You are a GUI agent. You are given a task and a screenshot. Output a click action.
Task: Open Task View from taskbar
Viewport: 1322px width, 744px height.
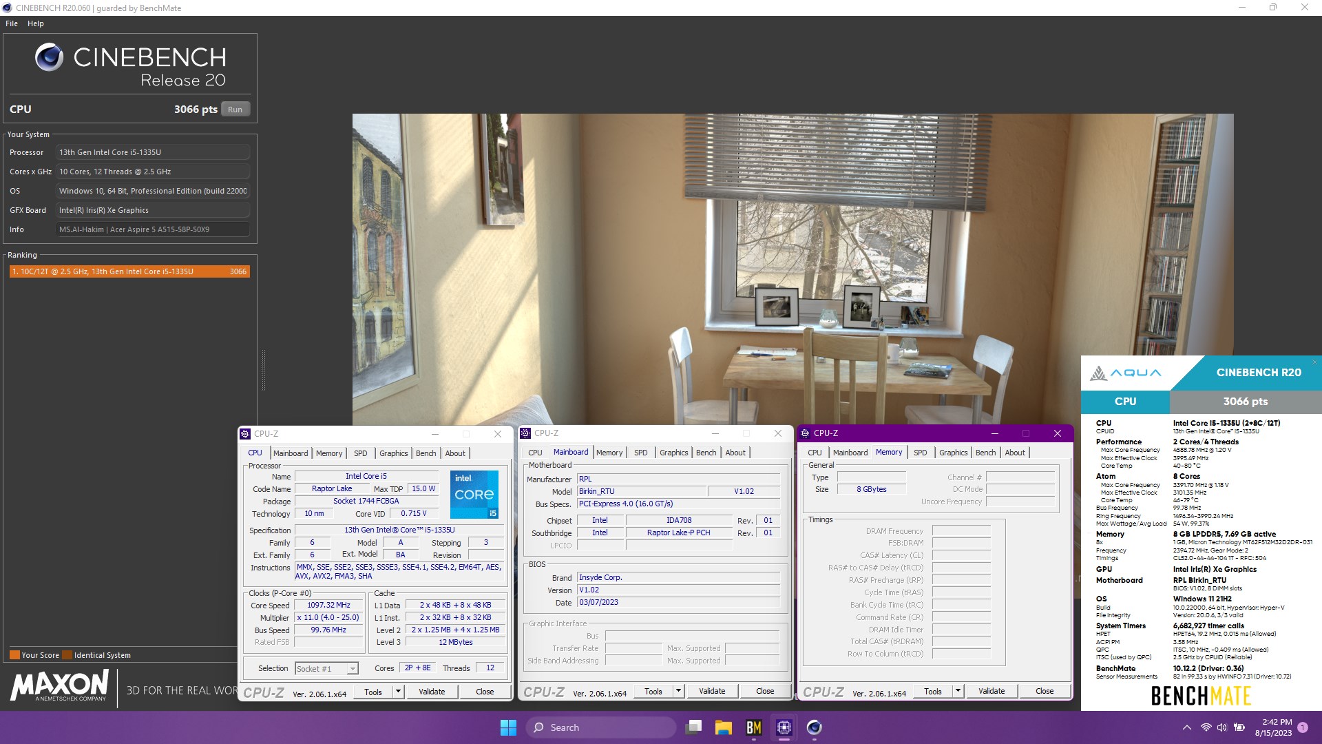(x=694, y=727)
